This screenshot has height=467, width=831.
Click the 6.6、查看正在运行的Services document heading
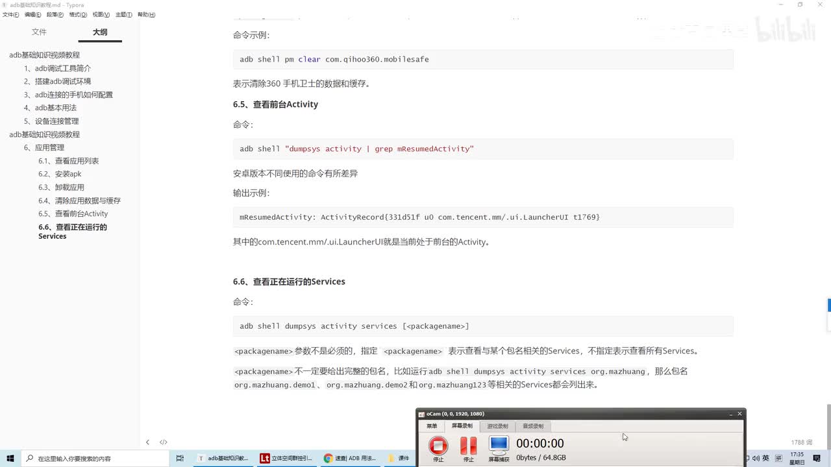[x=289, y=281]
